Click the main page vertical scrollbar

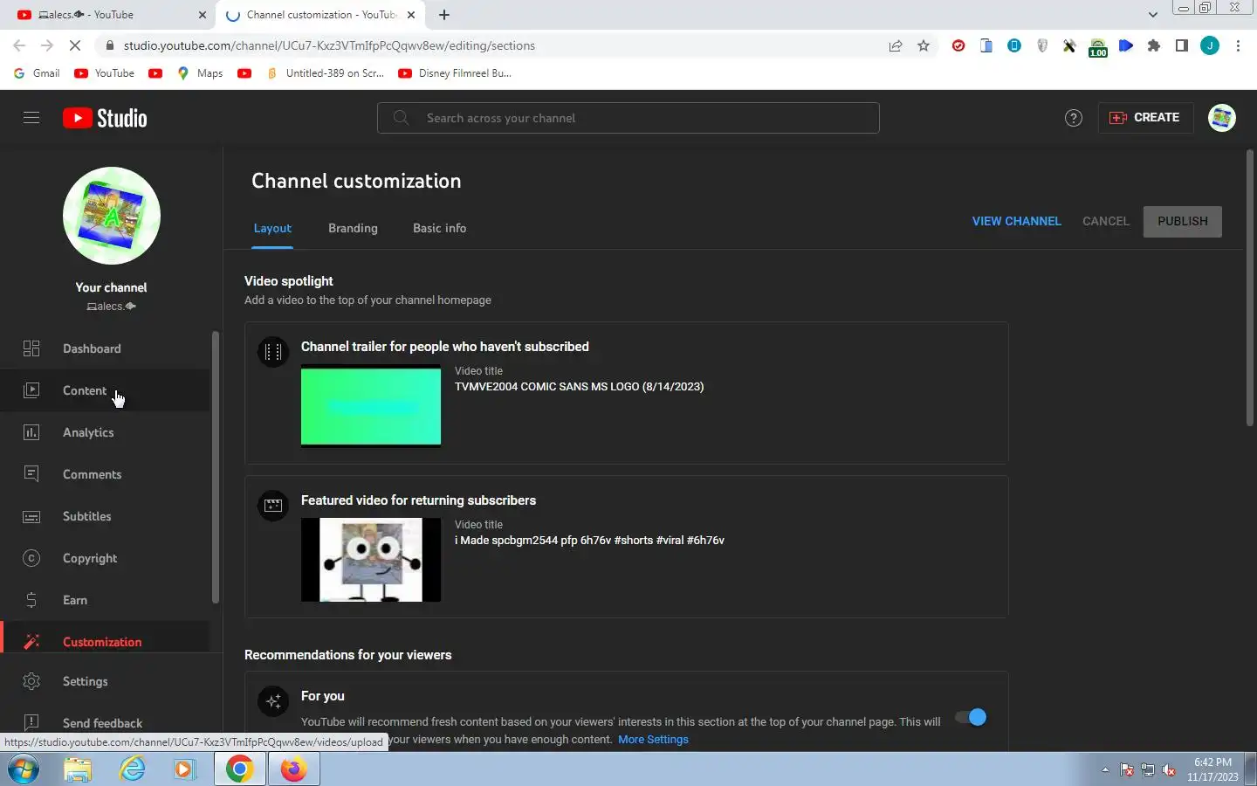tap(1250, 288)
